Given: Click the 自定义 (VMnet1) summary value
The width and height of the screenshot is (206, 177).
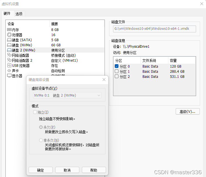Looking at the screenshot, I should [65, 61].
